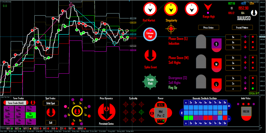Select the D1 timeframe label
266x133 pixels.
pyautogui.click(x=62, y=129)
